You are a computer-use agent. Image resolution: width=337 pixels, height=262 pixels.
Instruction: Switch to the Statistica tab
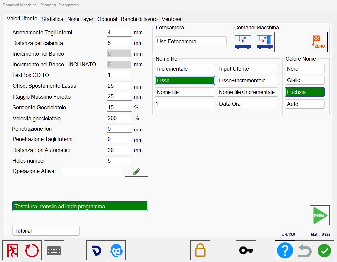[x=52, y=19]
